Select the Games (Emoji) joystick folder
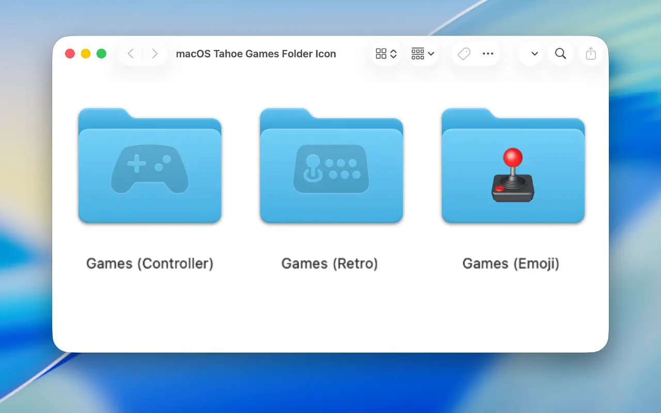661x413 pixels. tap(513, 166)
